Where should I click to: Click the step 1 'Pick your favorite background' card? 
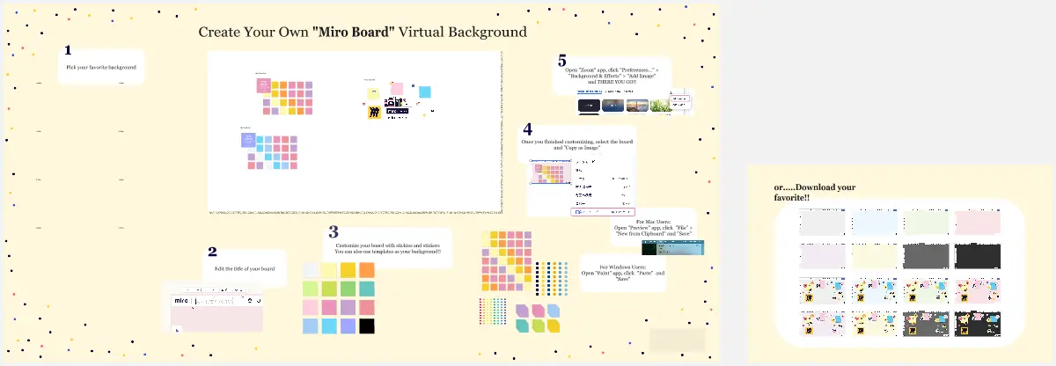pos(101,67)
